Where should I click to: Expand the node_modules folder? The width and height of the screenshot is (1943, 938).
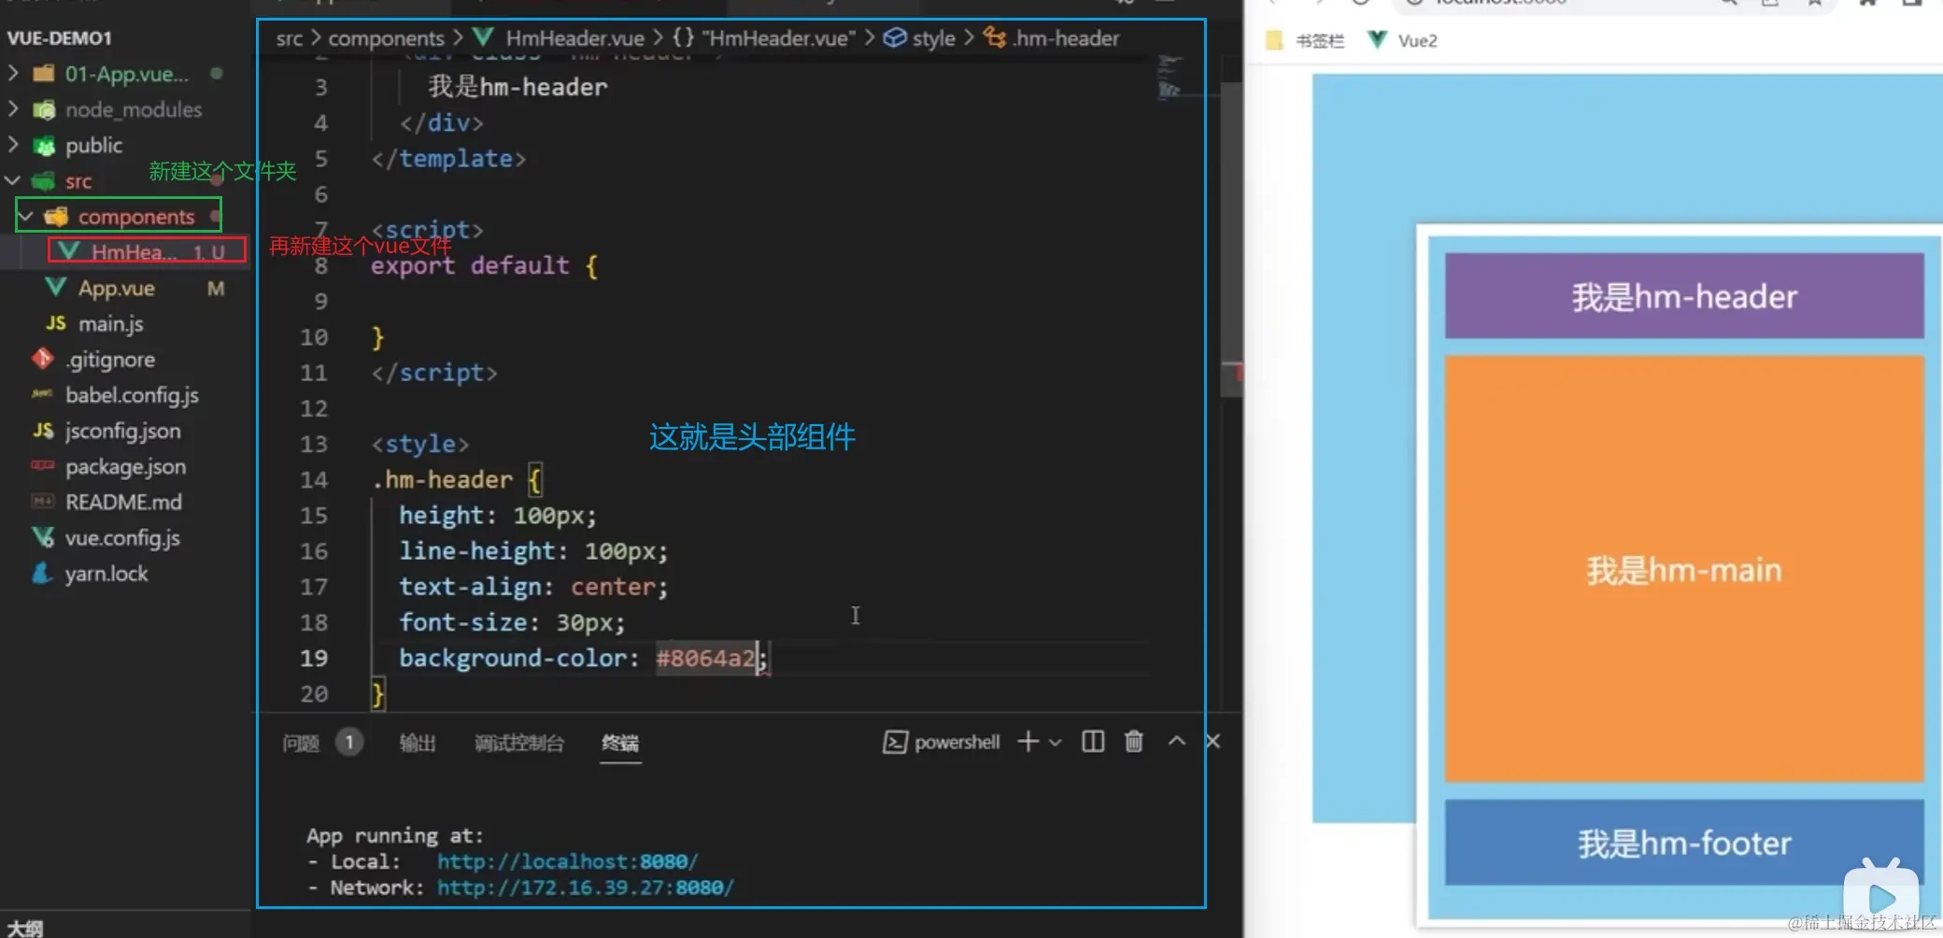[13, 109]
